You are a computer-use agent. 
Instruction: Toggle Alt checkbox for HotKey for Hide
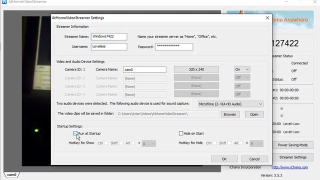point(241,143)
